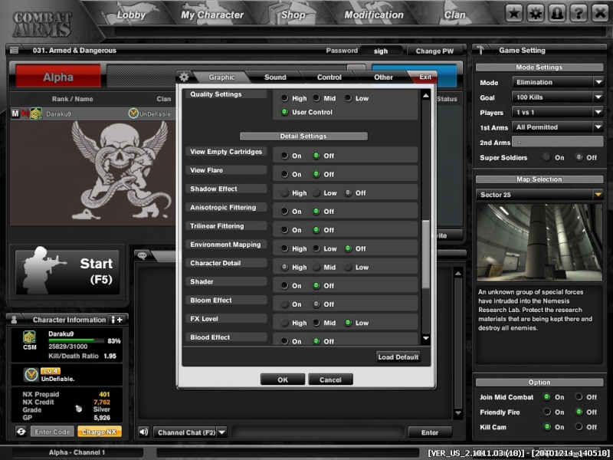Click the Start (F5) button
Screen dimensions: 613x460
click(x=67, y=271)
